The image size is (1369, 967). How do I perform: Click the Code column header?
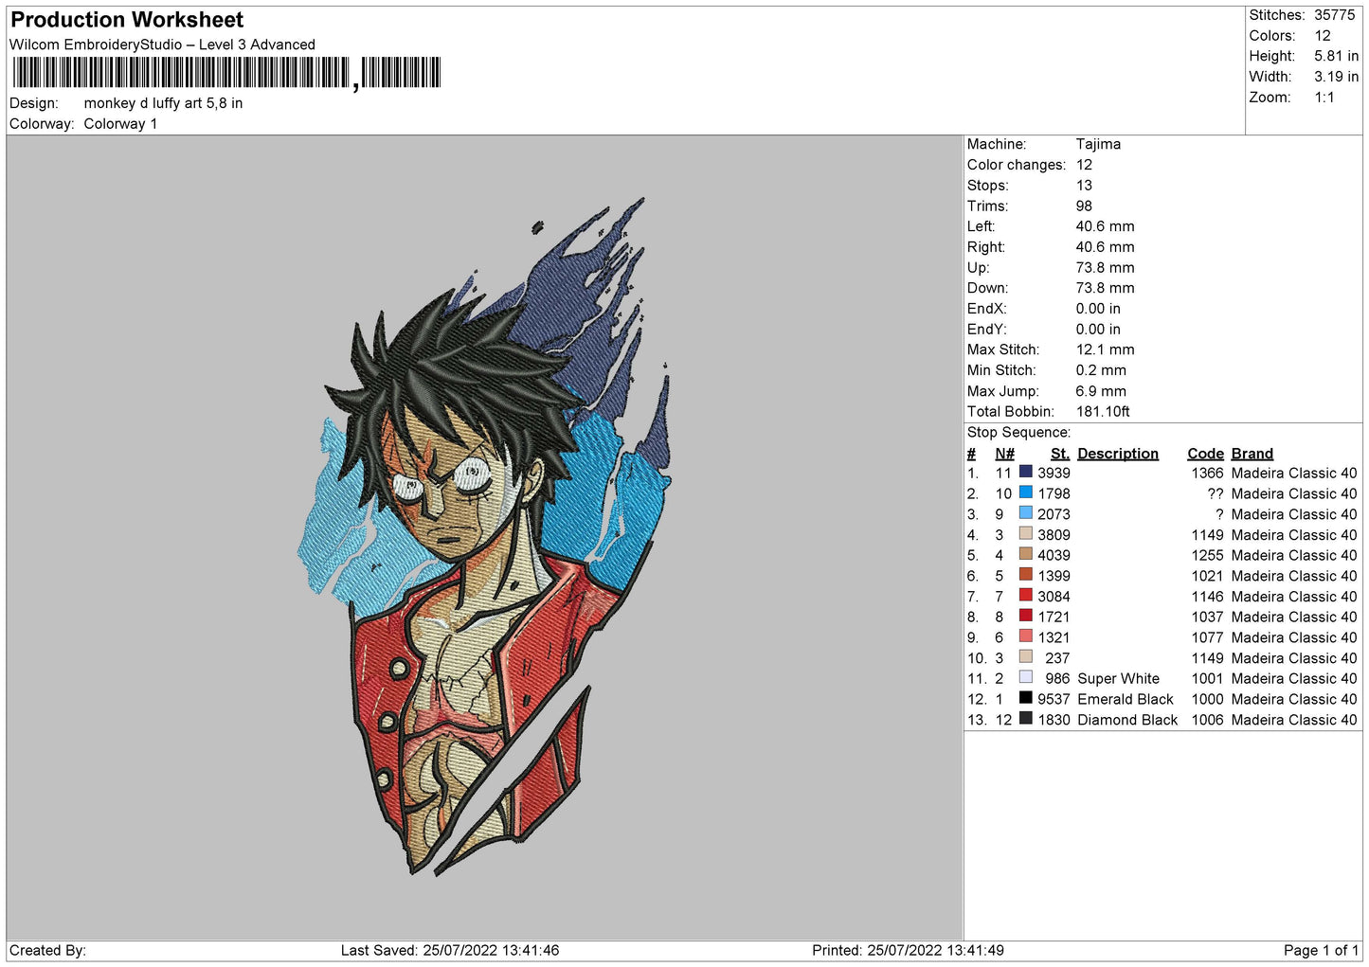point(1204,454)
